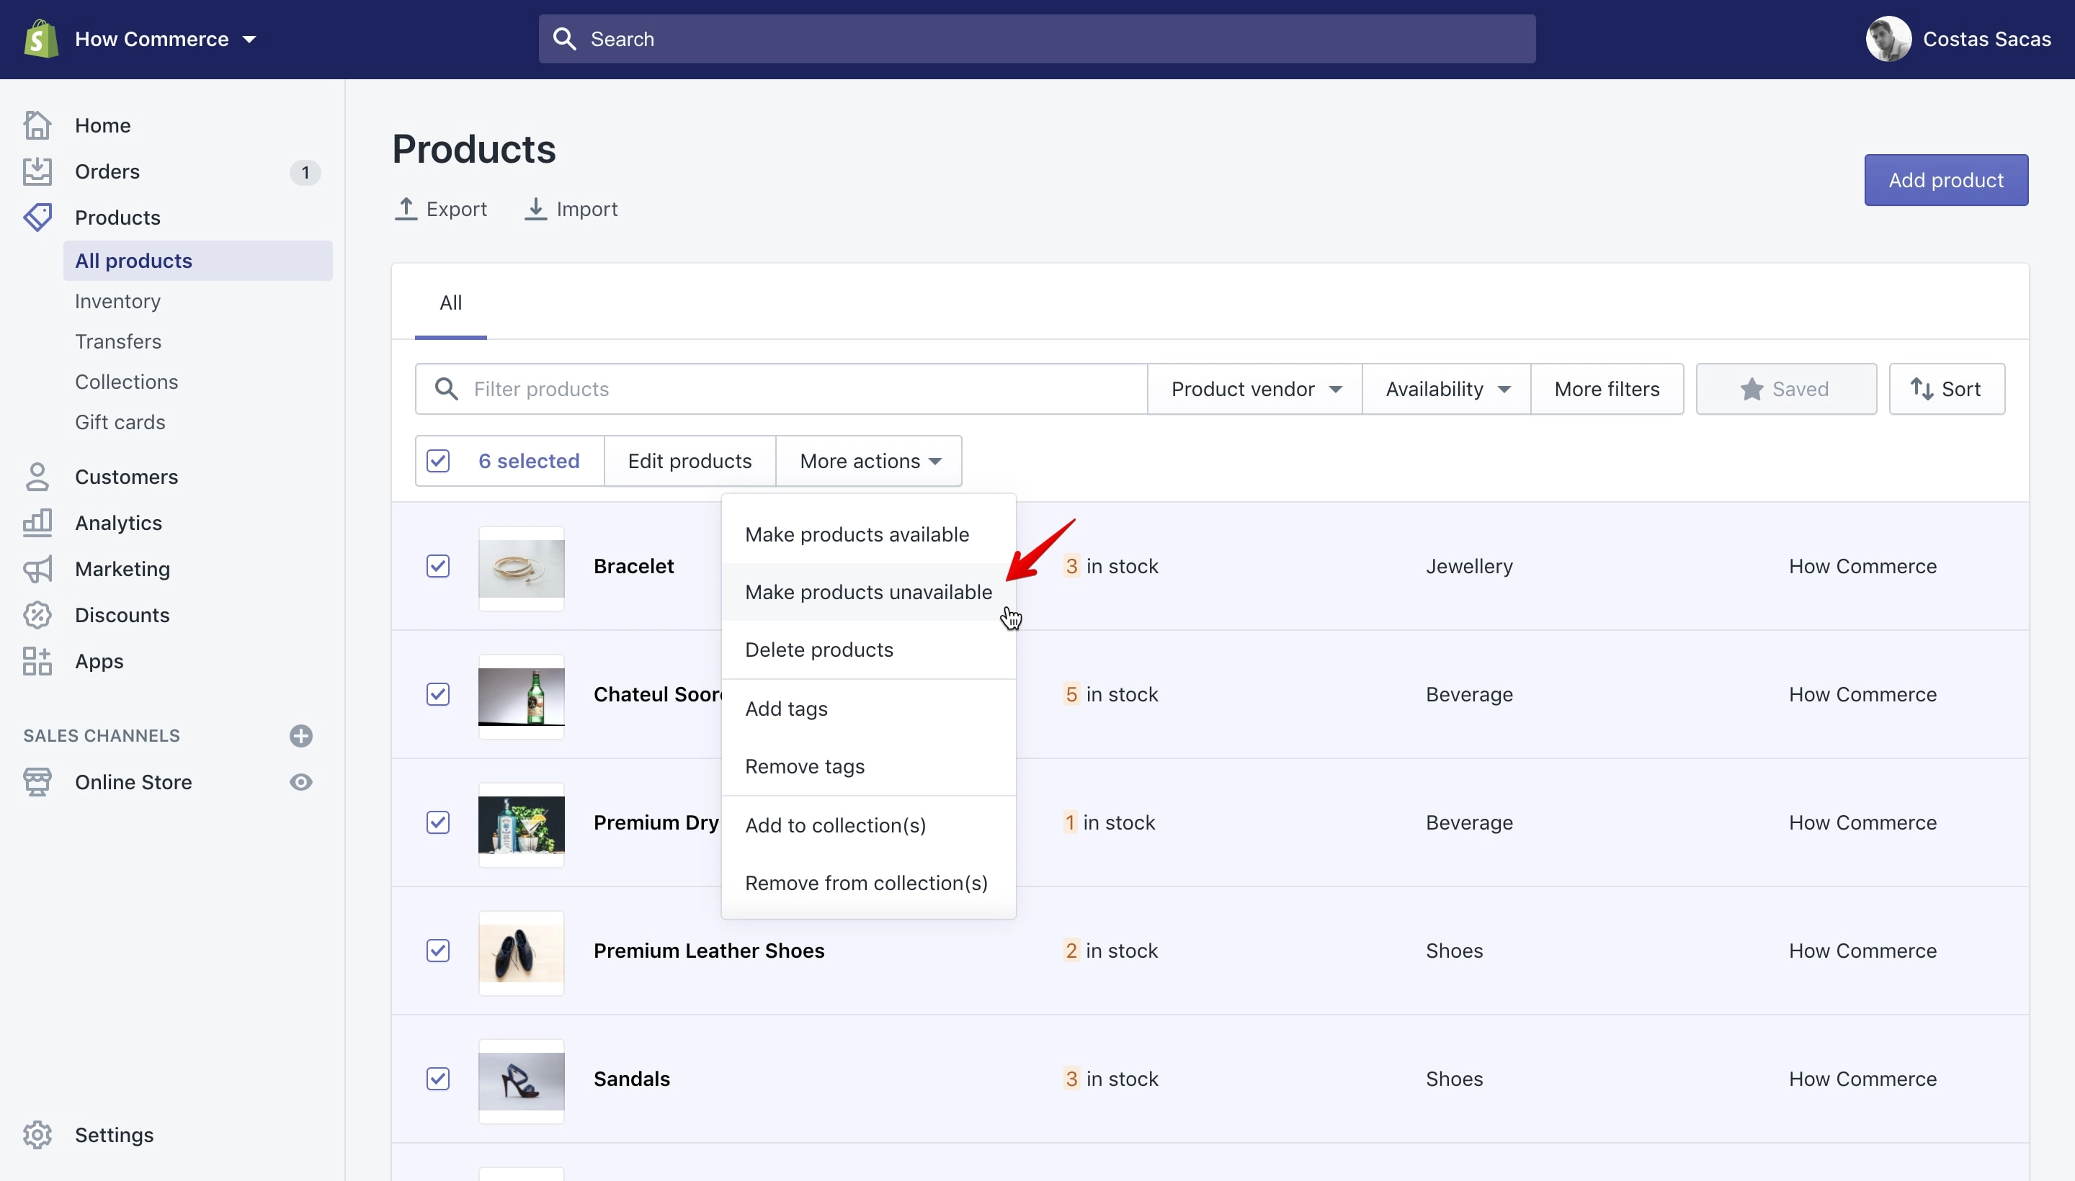
Task: Collapse the More actions dropdown
Action: tap(869, 461)
